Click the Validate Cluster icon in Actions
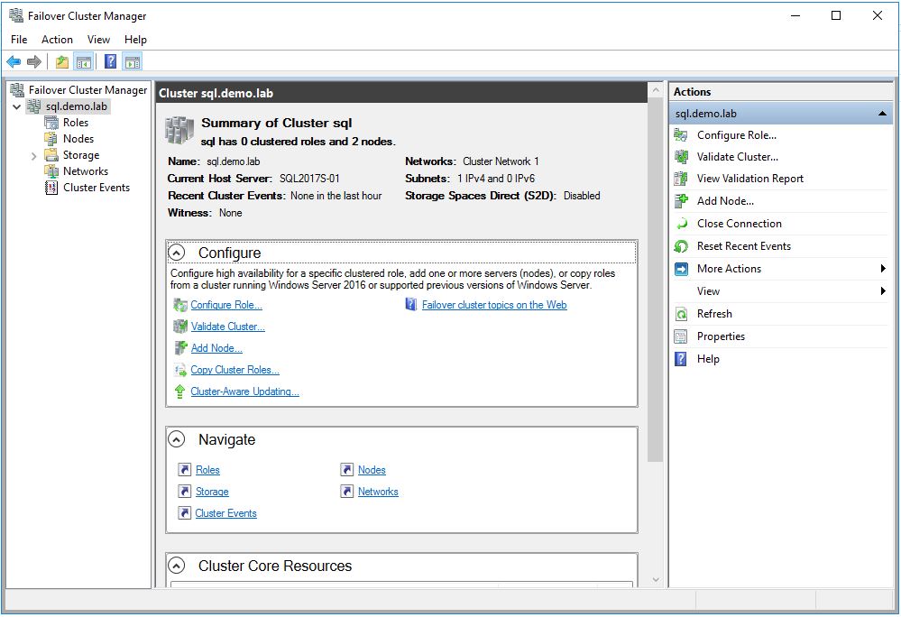901x617 pixels. click(681, 157)
